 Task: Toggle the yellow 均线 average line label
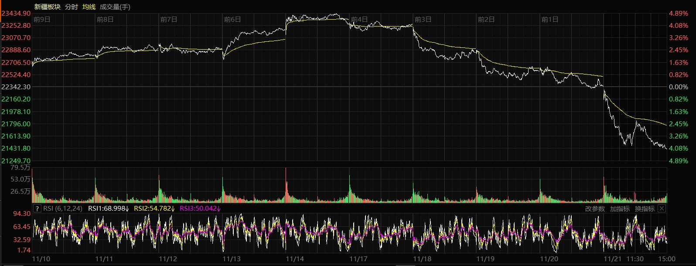(89, 7)
